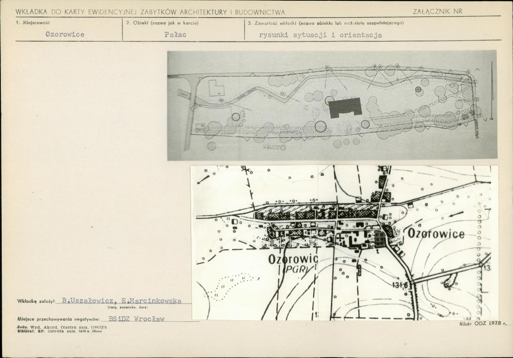Click the '1. Miejscowość' field label

[x=33, y=23]
